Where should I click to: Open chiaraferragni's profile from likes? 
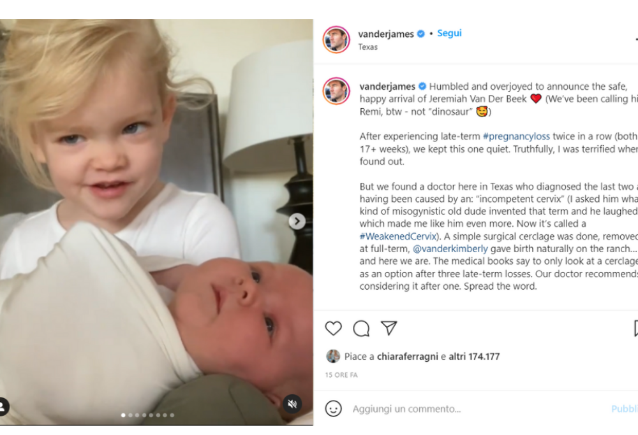407,357
